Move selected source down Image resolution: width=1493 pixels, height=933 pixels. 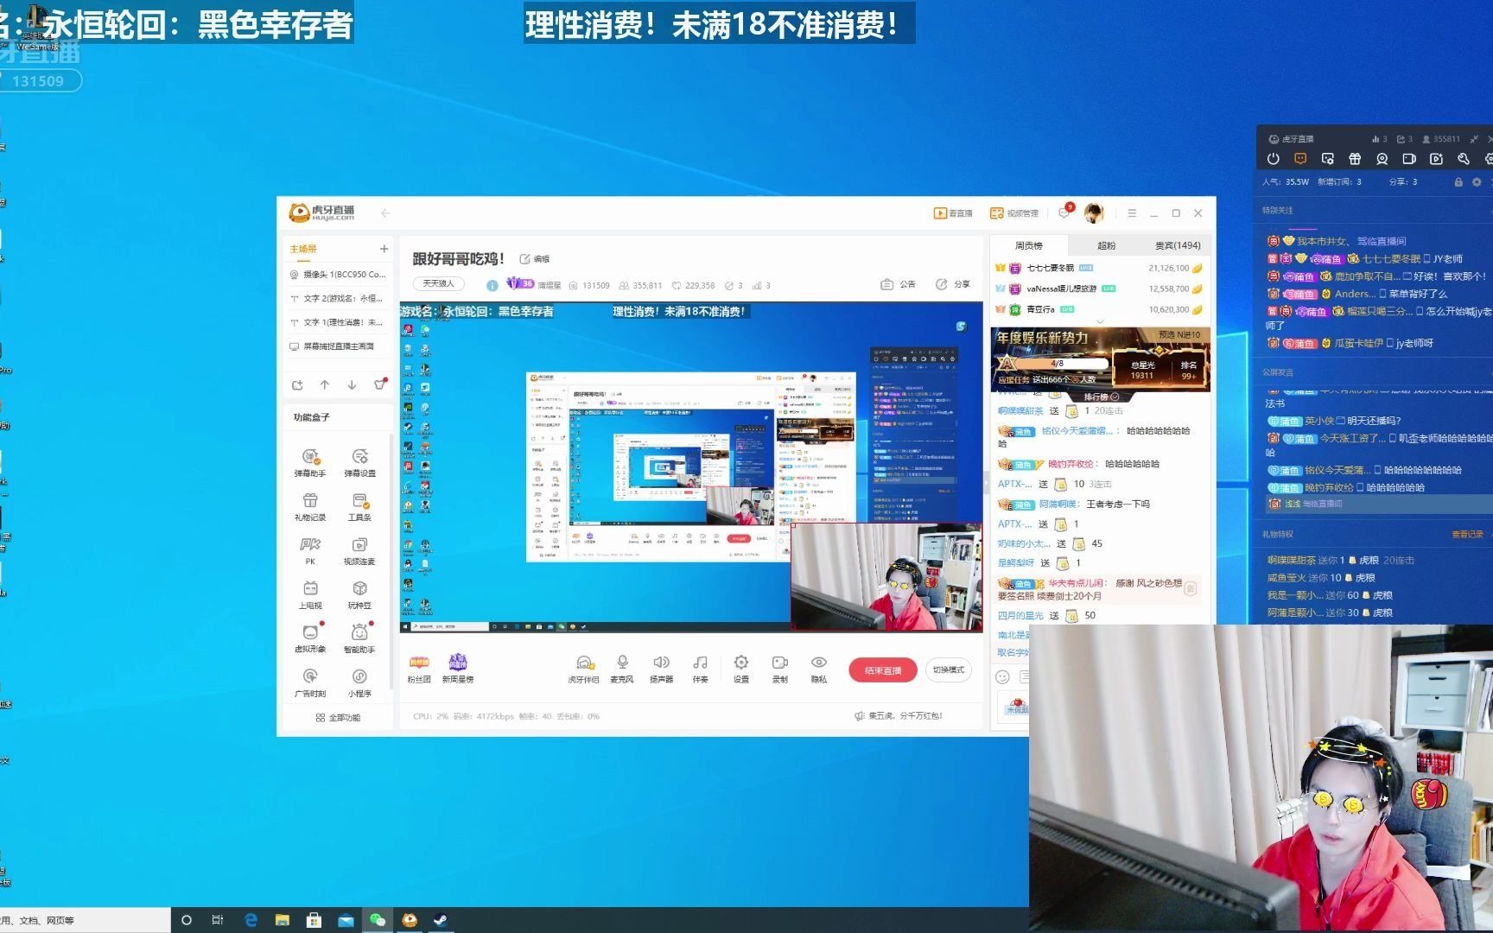coord(352,385)
